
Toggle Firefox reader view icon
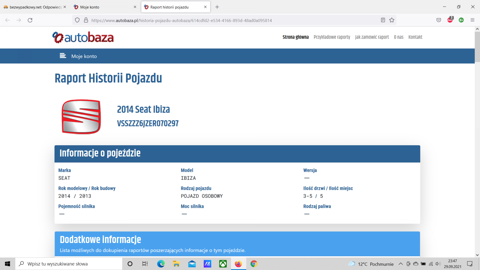click(383, 20)
